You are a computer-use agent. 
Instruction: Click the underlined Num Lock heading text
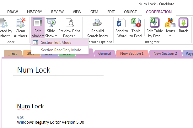point(30,106)
